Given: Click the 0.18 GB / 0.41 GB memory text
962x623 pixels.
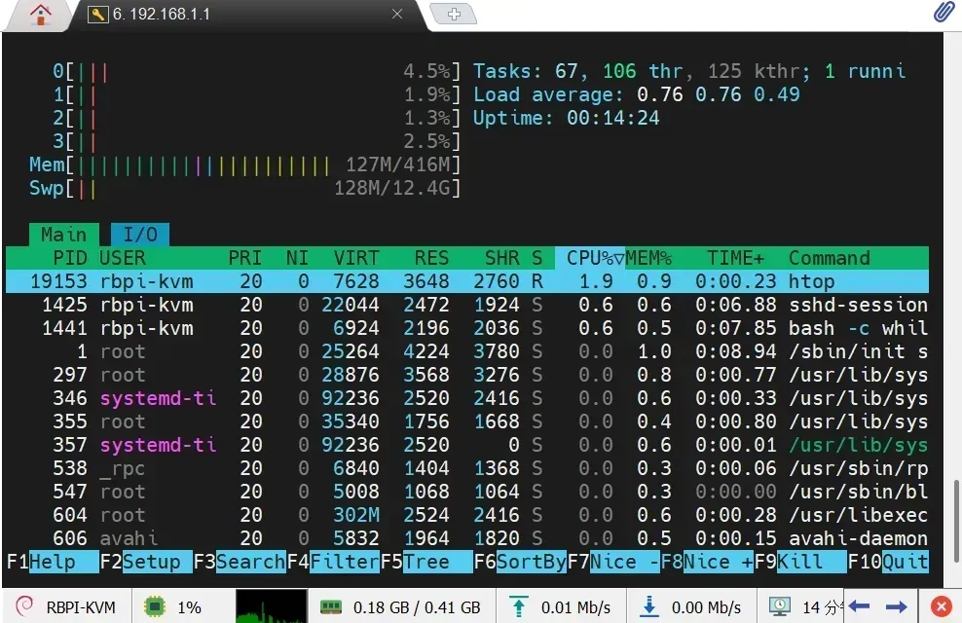Looking at the screenshot, I should tap(417, 607).
